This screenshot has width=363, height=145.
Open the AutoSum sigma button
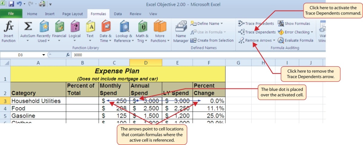tap(28, 26)
